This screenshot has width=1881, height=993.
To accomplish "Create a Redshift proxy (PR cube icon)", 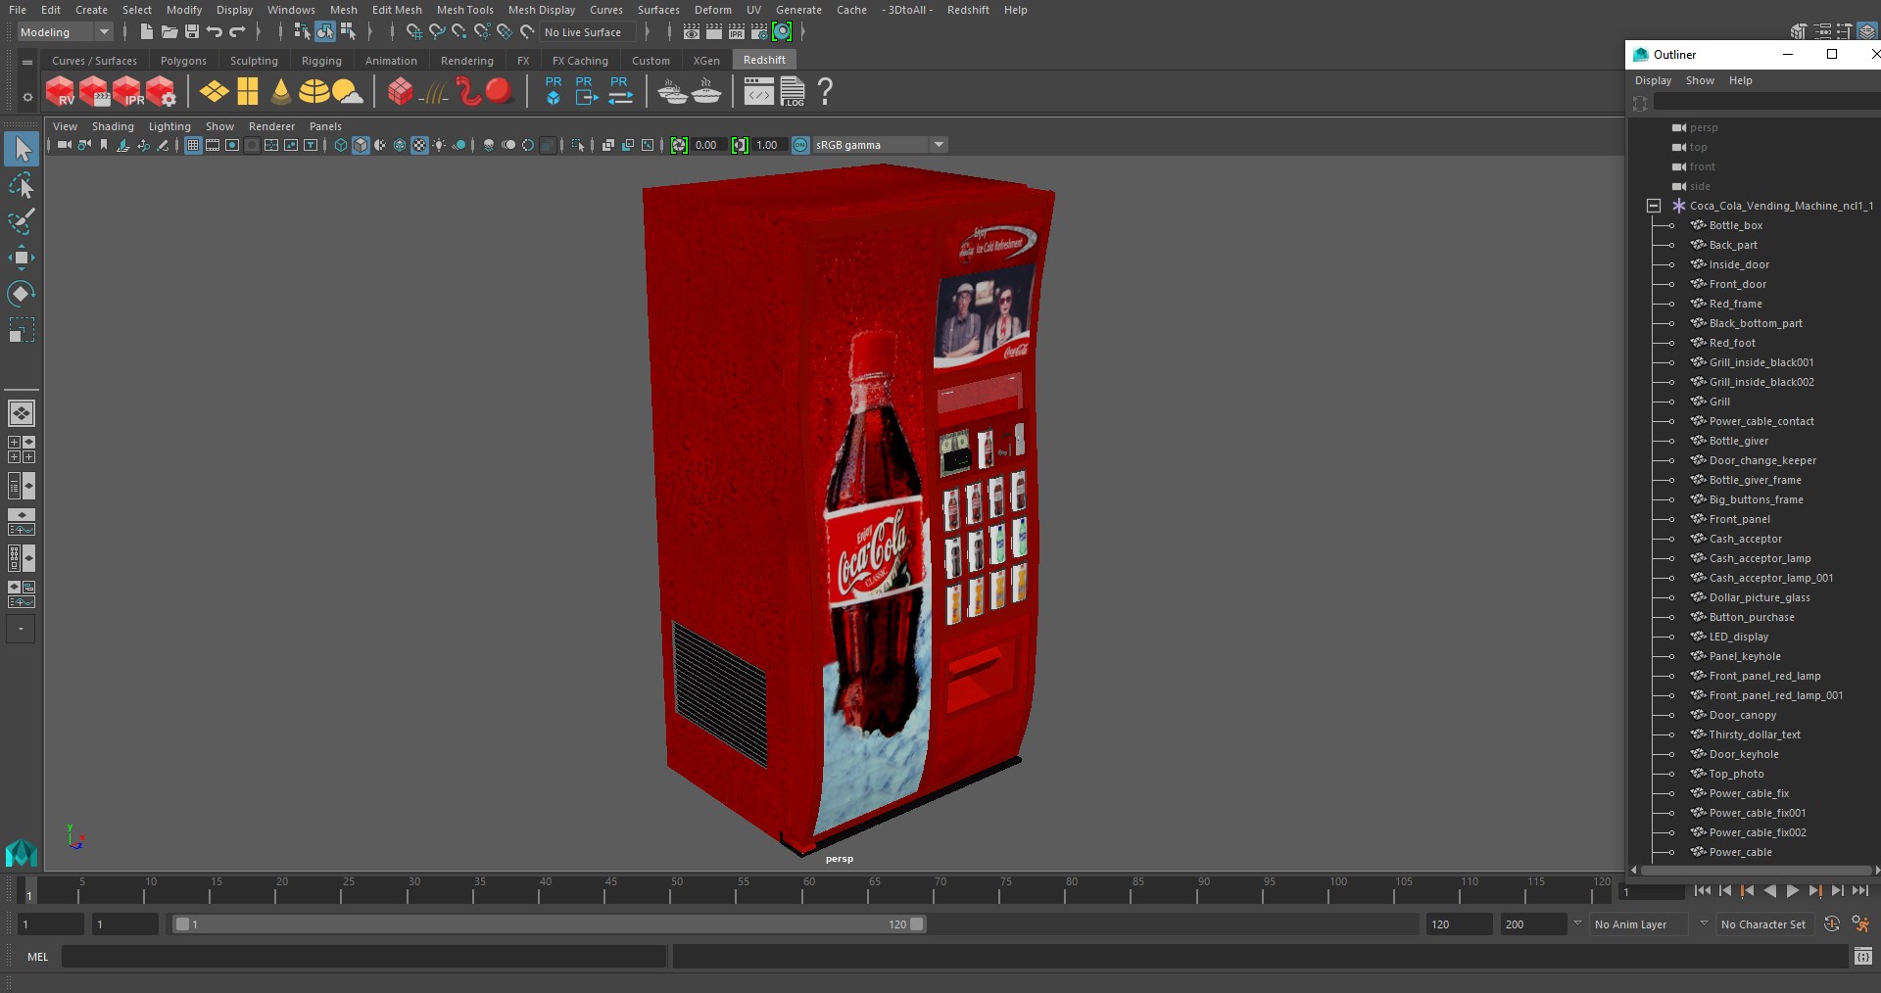I will 554,91.
